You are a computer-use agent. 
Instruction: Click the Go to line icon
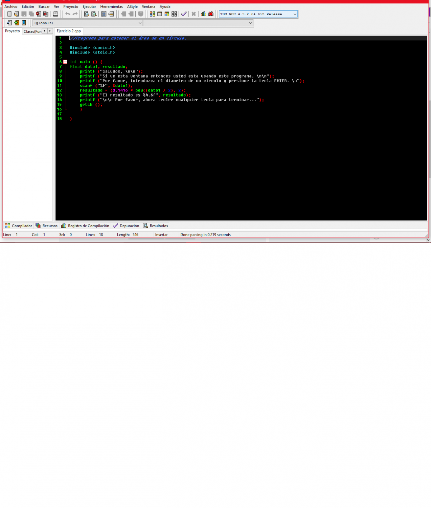point(111,14)
